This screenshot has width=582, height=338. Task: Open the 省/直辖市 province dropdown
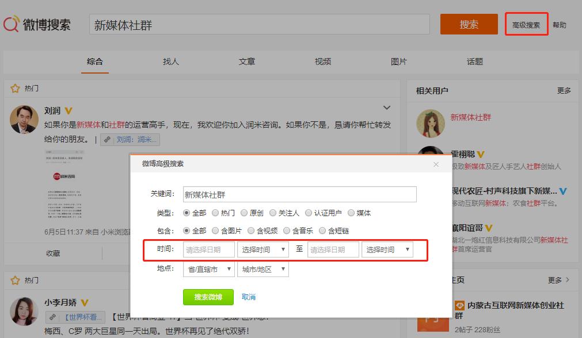point(208,268)
